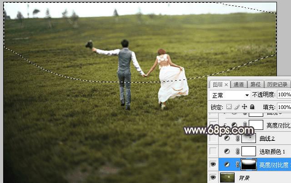
Task: Open the 通道 (Channels) tab
Action: (239, 84)
